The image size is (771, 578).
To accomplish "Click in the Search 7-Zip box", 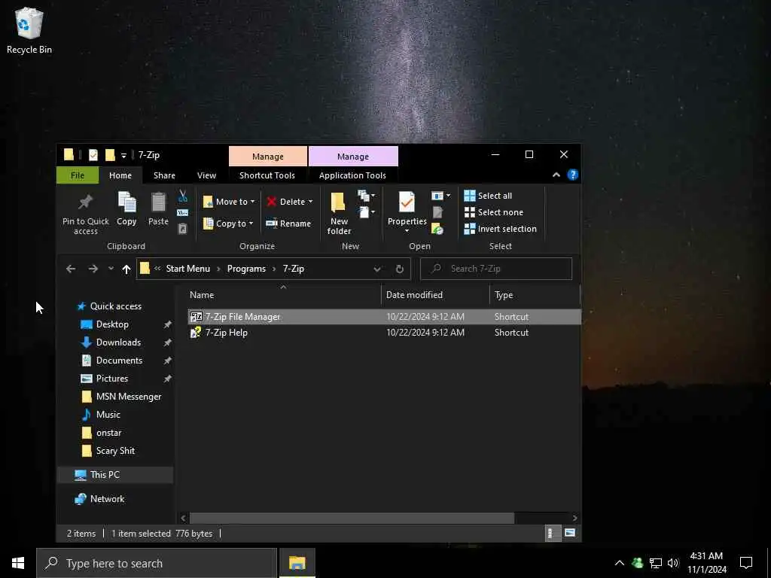I will pyautogui.click(x=496, y=269).
